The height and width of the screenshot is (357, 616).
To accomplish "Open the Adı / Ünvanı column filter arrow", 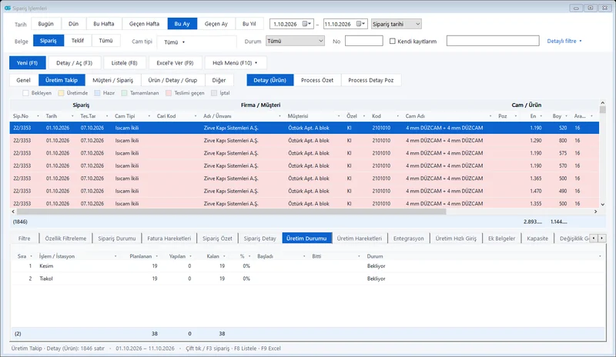I will (x=280, y=116).
